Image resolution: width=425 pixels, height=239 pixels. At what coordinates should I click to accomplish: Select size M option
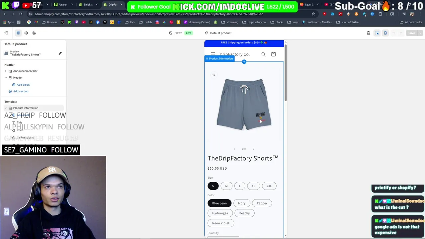coord(226,186)
